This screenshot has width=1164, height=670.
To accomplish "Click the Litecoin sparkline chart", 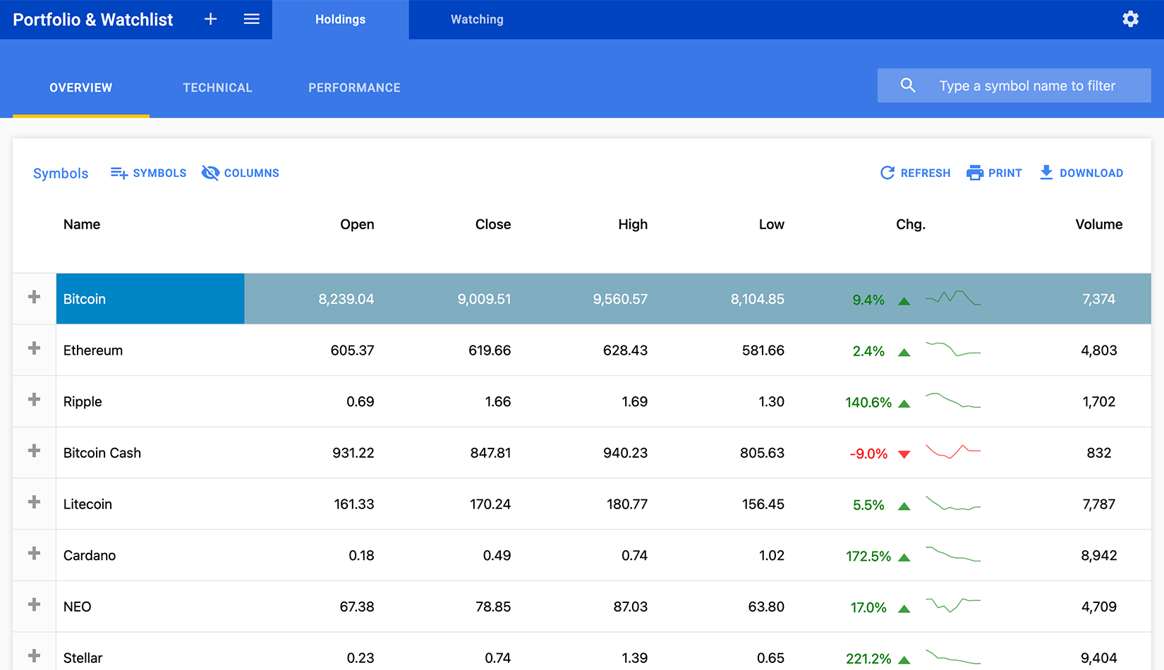I will click(953, 503).
